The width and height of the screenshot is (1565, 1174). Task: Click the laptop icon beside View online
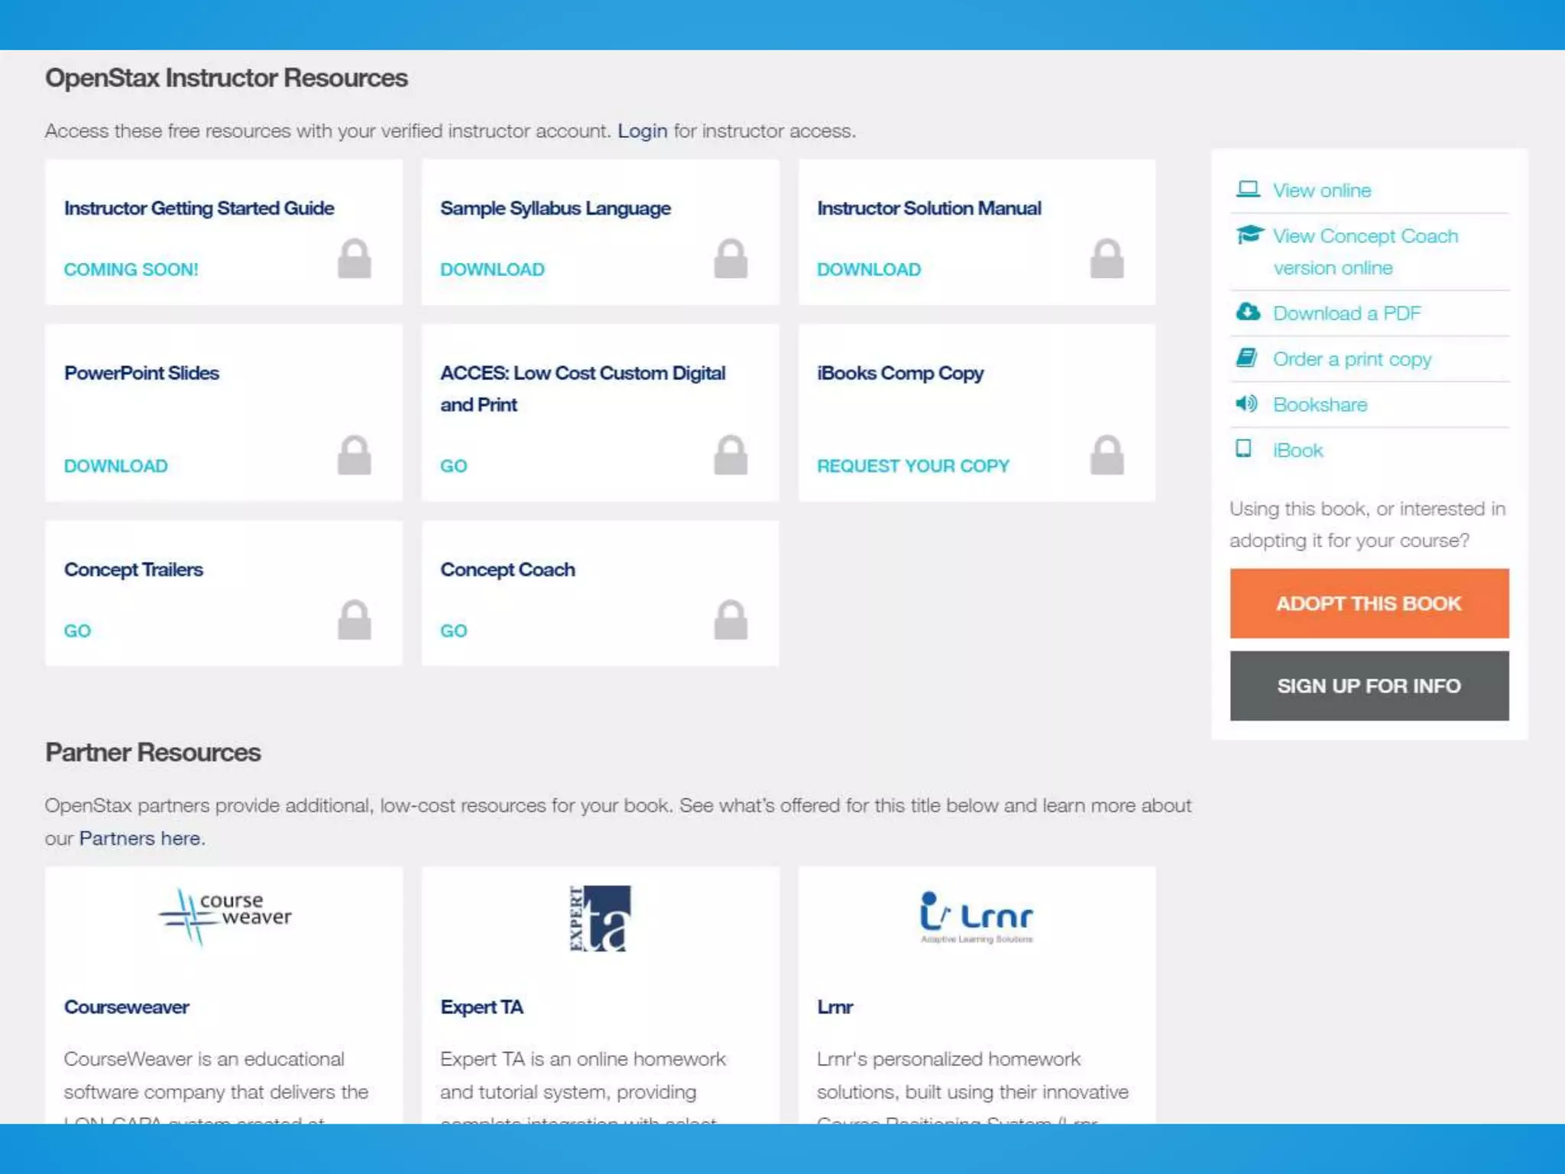point(1248,189)
